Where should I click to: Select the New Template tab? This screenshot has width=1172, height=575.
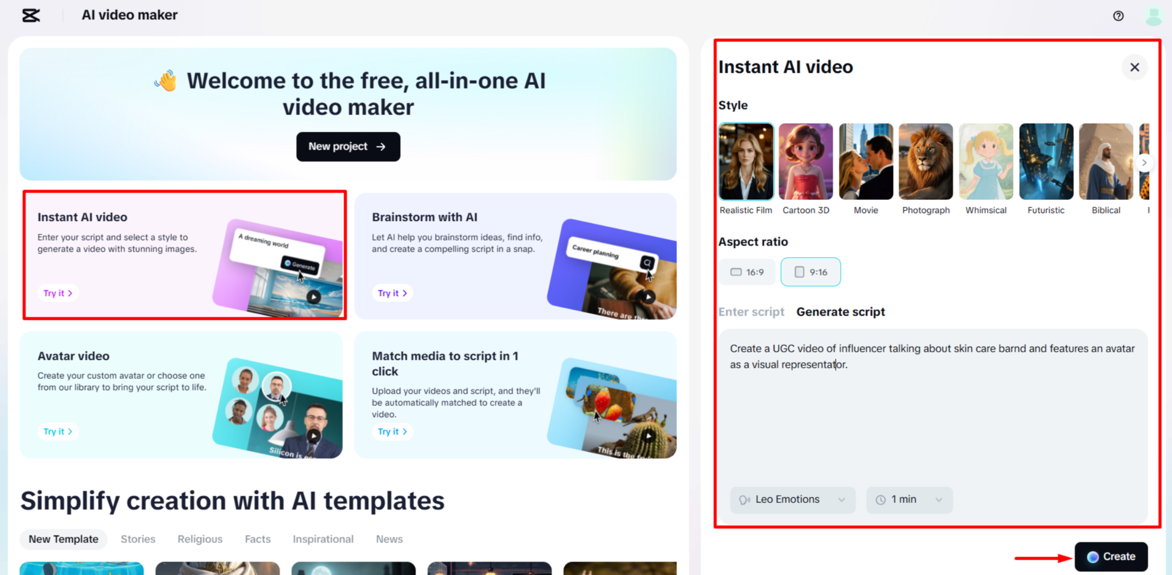click(x=63, y=539)
